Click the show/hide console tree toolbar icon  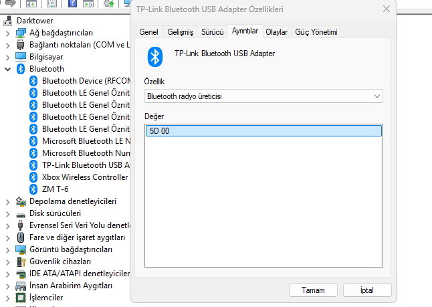pos(31,3)
